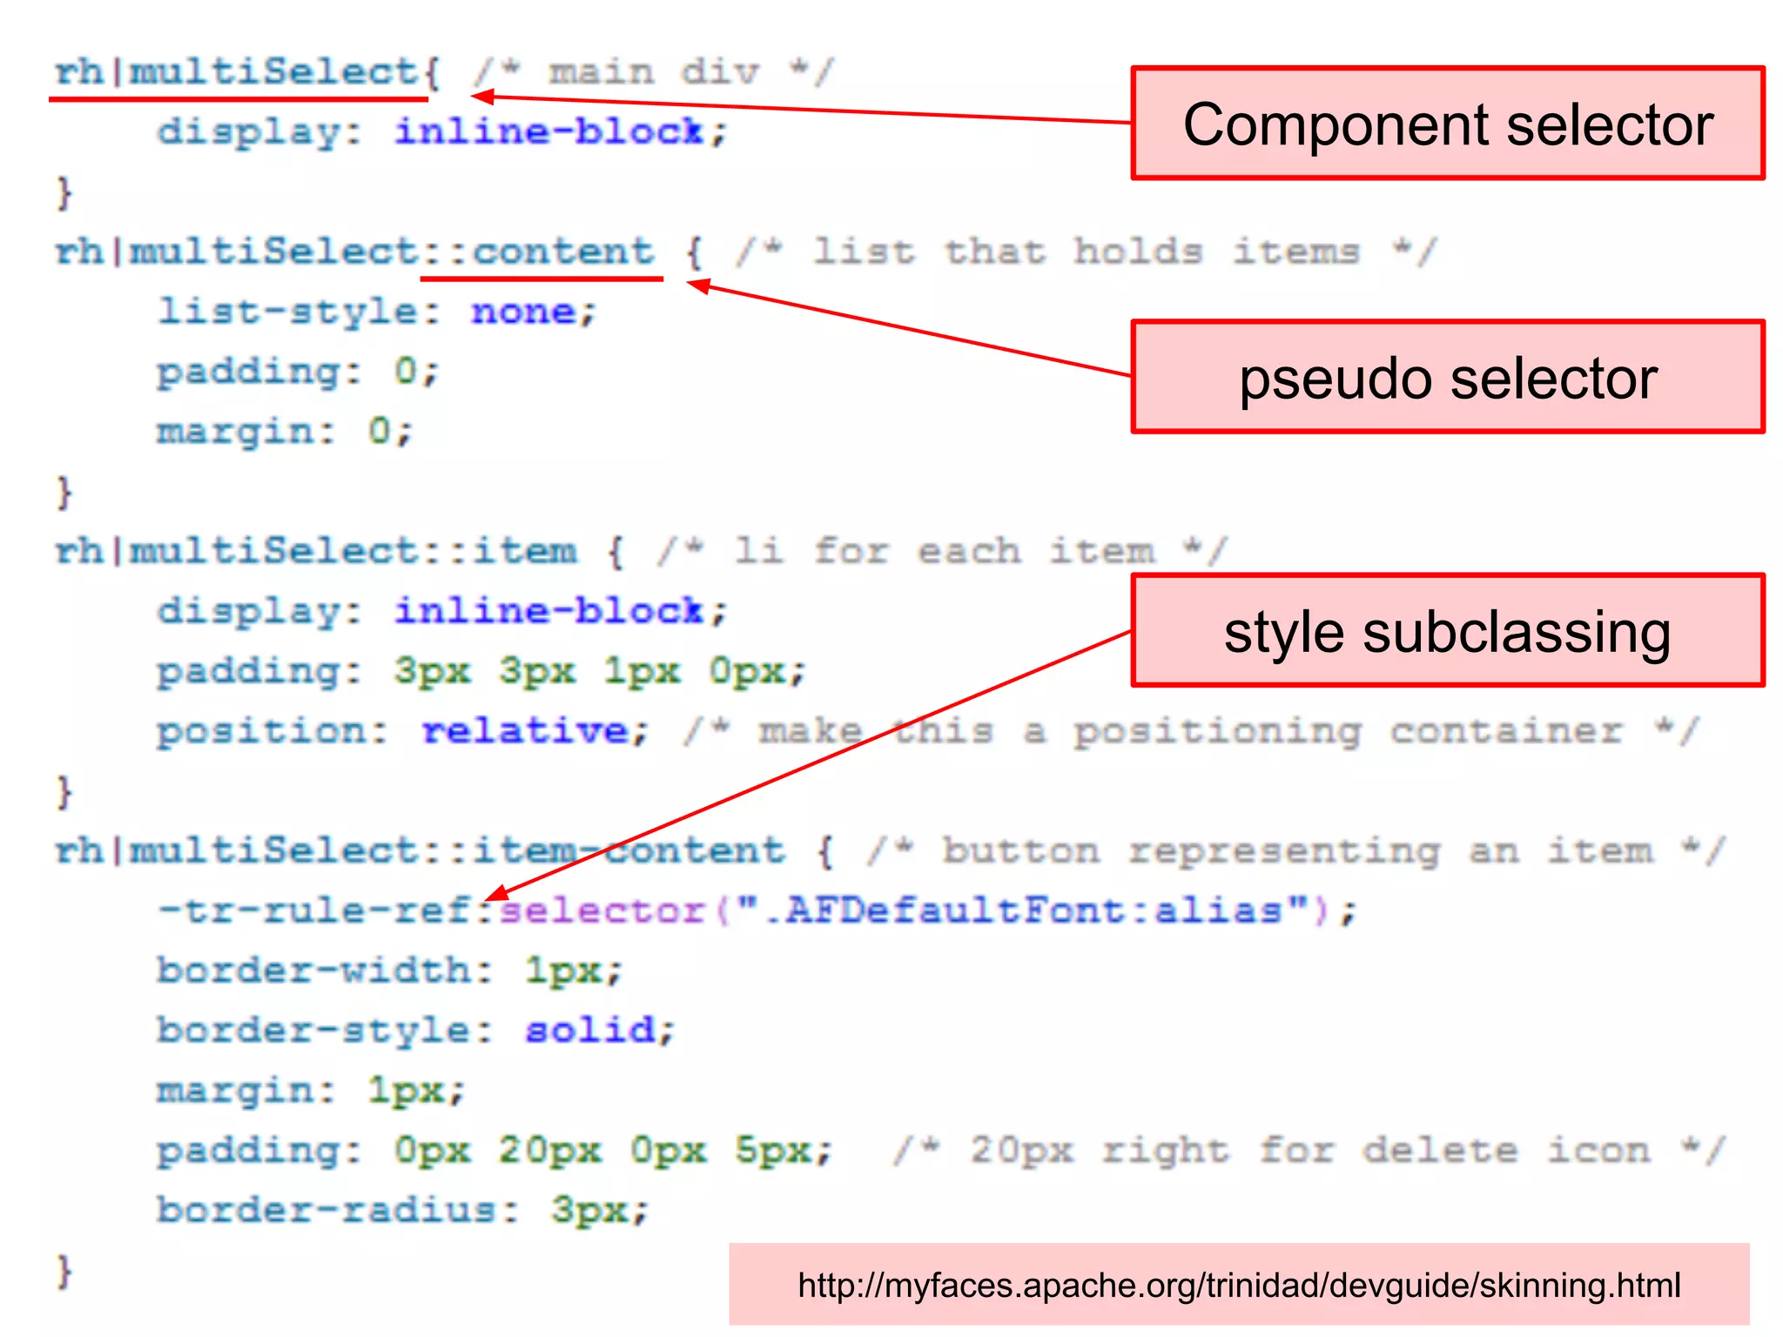Click 'display: inline-block;' under the ::item rule
This screenshot has width=1783, height=1337.
click(441, 611)
